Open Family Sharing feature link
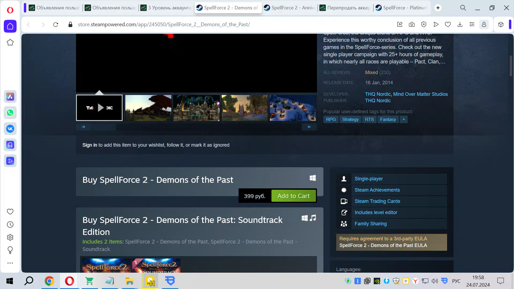This screenshot has width=514, height=289. 371,224
